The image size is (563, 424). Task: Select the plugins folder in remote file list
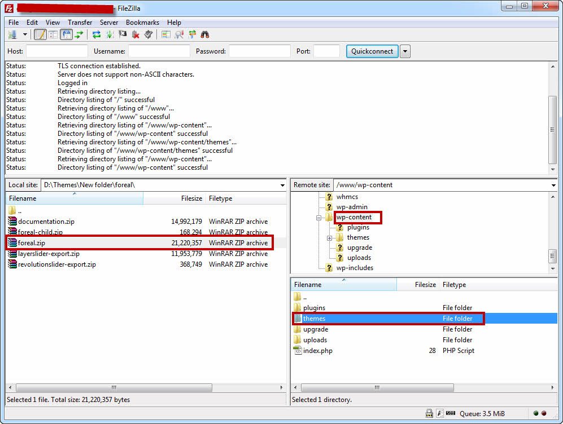coord(425,308)
